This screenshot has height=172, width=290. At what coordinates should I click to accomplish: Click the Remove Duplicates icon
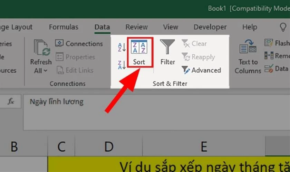[269, 55]
